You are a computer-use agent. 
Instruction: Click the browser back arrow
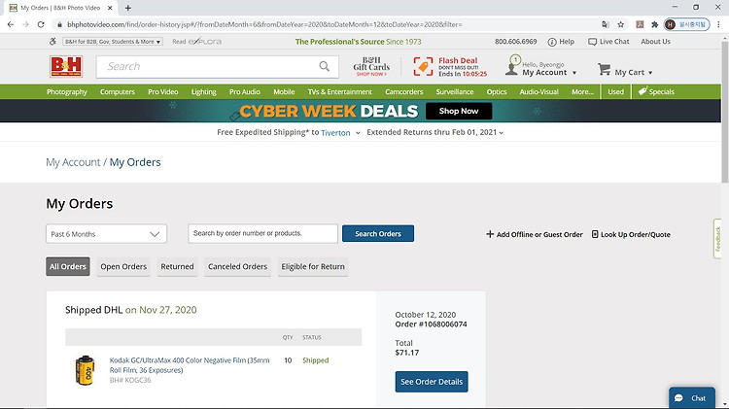[x=11, y=24]
